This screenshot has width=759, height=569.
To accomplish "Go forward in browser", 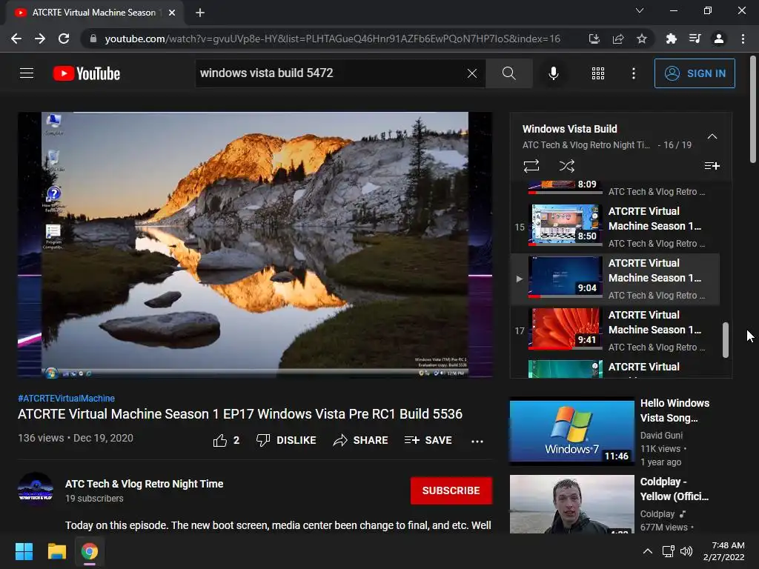I will [x=40, y=39].
